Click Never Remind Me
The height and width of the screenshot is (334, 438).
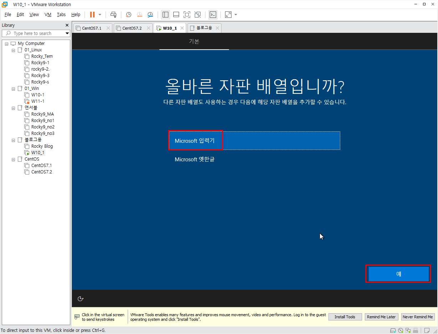418,317
